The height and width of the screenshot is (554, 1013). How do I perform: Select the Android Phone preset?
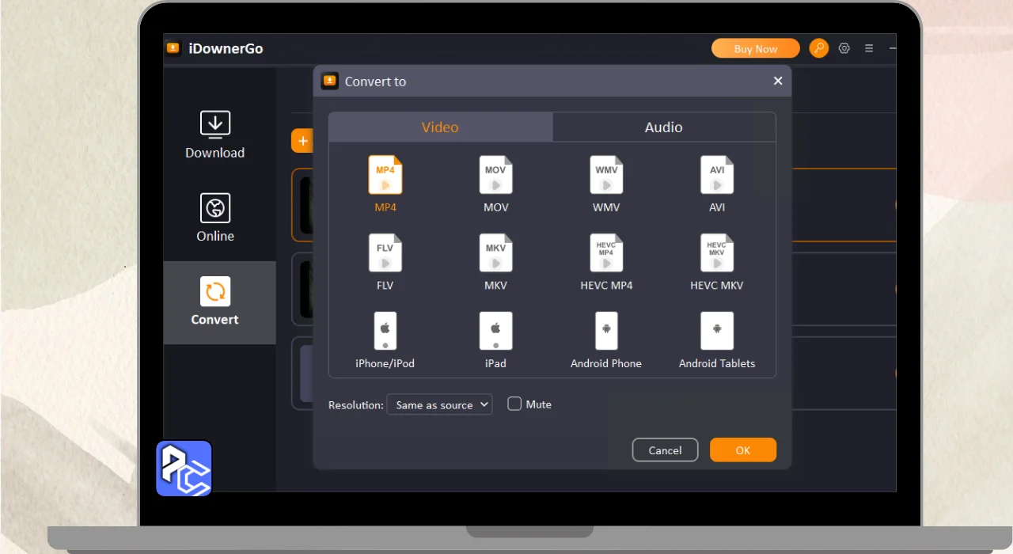click(x=606, y=331)
